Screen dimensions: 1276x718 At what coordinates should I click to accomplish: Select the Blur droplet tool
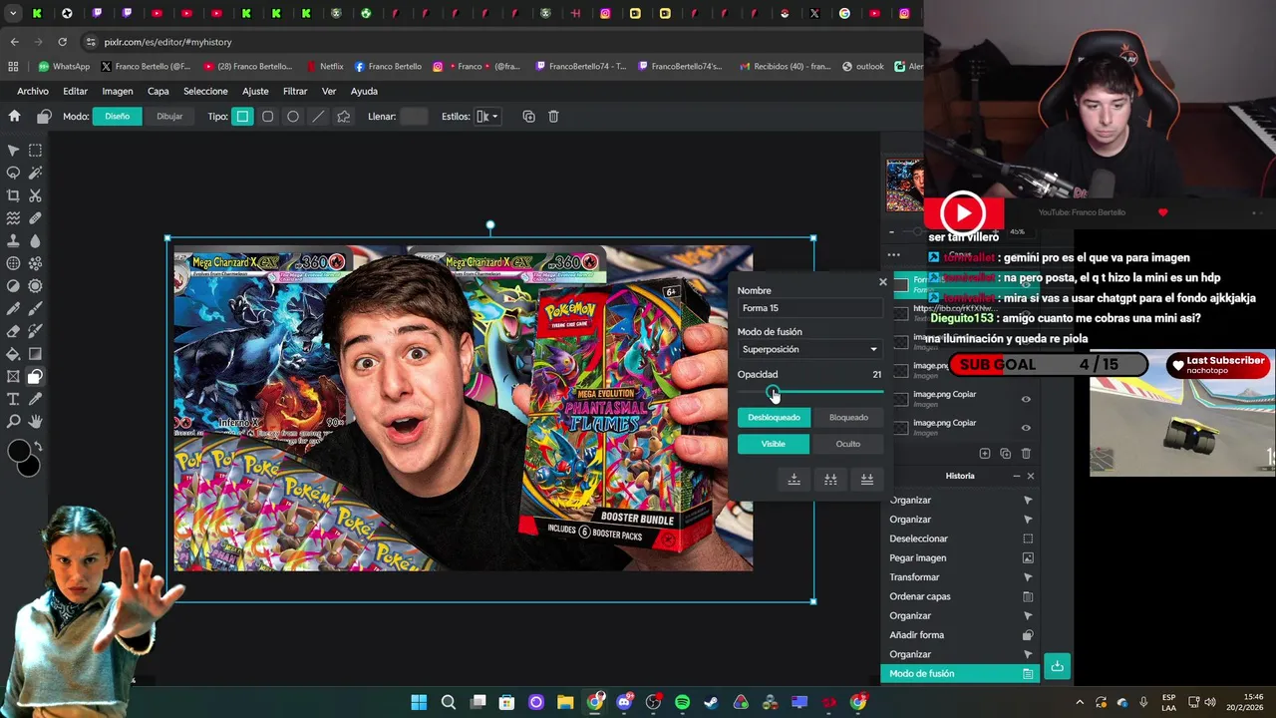click(x=35, y=240)
